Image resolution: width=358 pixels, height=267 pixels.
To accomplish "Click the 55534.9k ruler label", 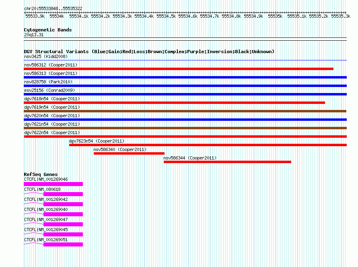I will [x=253, y=16].
